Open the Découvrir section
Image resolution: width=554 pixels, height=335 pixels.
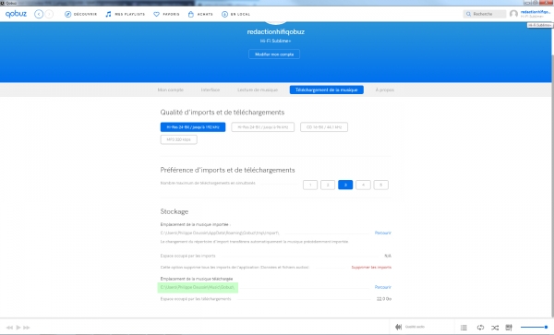(x=80, y=14)
